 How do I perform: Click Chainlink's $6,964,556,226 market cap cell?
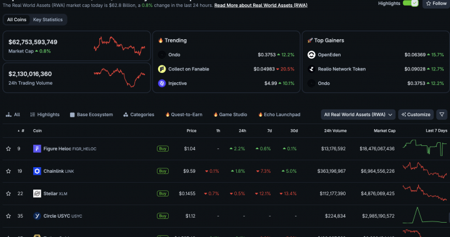pyautogui.click(x=377, y=171)
